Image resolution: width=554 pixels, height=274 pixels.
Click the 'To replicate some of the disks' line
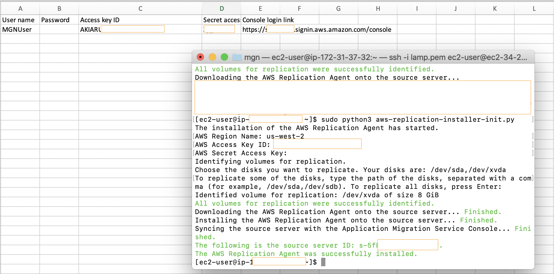point(363,178)
